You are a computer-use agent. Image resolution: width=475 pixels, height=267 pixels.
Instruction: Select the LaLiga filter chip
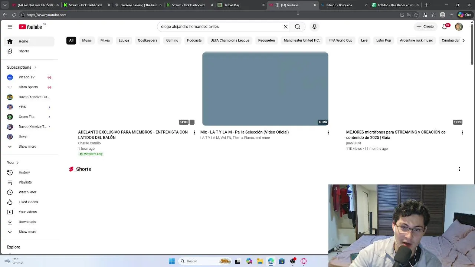click(124, 40)
